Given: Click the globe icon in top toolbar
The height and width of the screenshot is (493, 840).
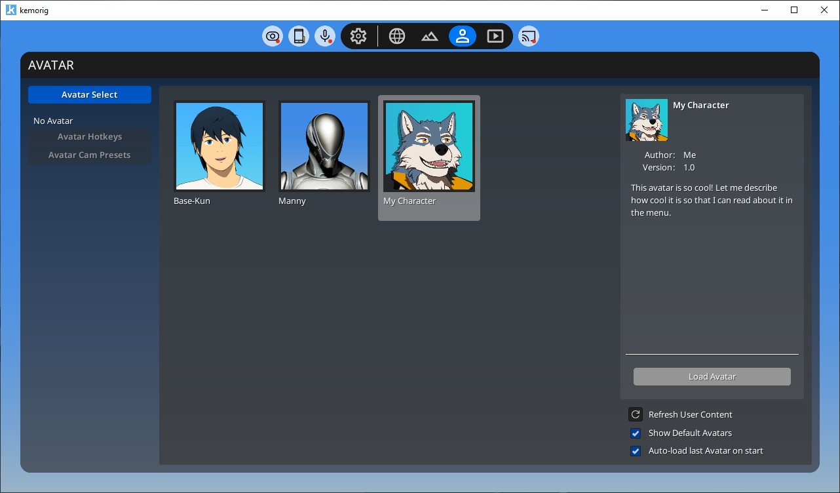Looking at the screenshot, I should (397, 36).
